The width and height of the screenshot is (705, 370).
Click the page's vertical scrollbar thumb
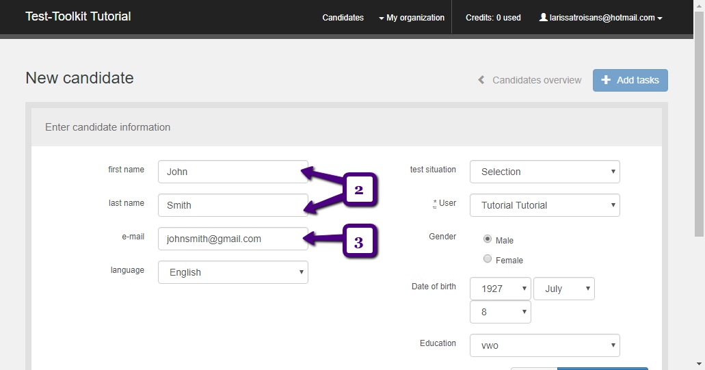[699, 124]
